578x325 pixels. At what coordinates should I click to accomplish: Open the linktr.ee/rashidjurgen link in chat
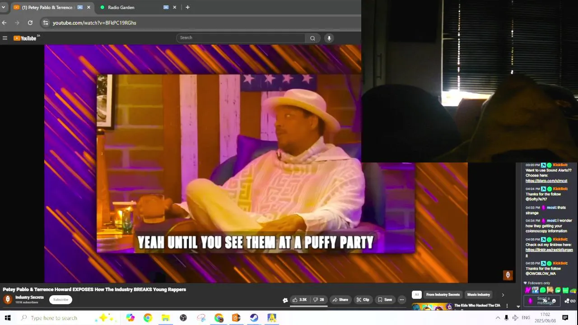point(549,252)
